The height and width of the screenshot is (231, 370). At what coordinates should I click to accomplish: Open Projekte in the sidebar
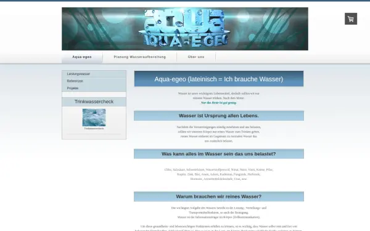point(94,88)
